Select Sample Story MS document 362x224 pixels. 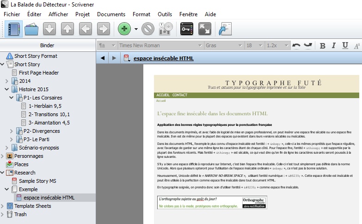pyautogui.click(x=37, y=181)
